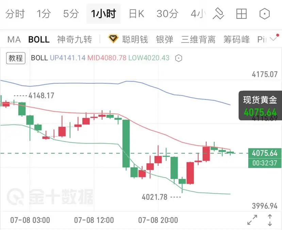282x230 pixels.
Task: Tap the 聪明钱 diamond icon
Action: click(x=113, y=39)
